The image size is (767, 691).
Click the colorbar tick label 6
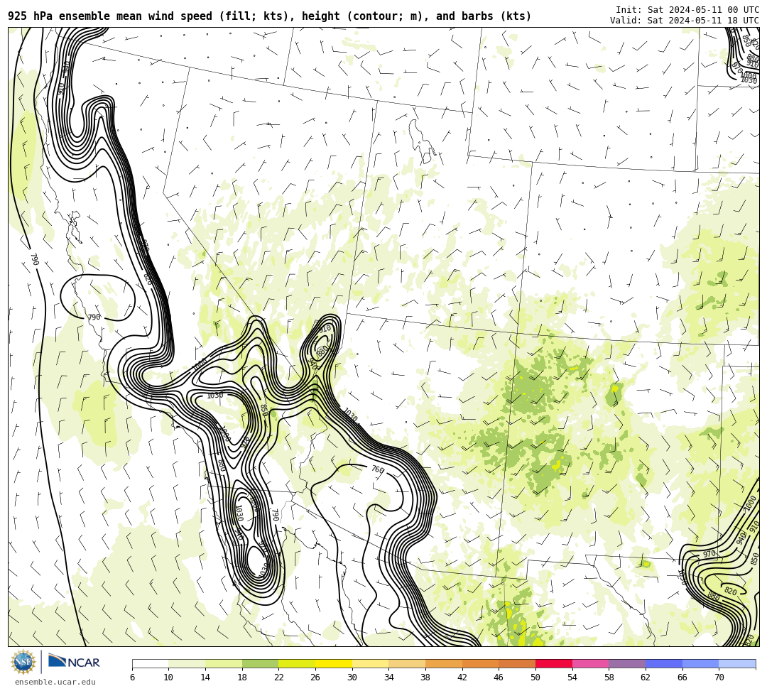pos(132,678)
